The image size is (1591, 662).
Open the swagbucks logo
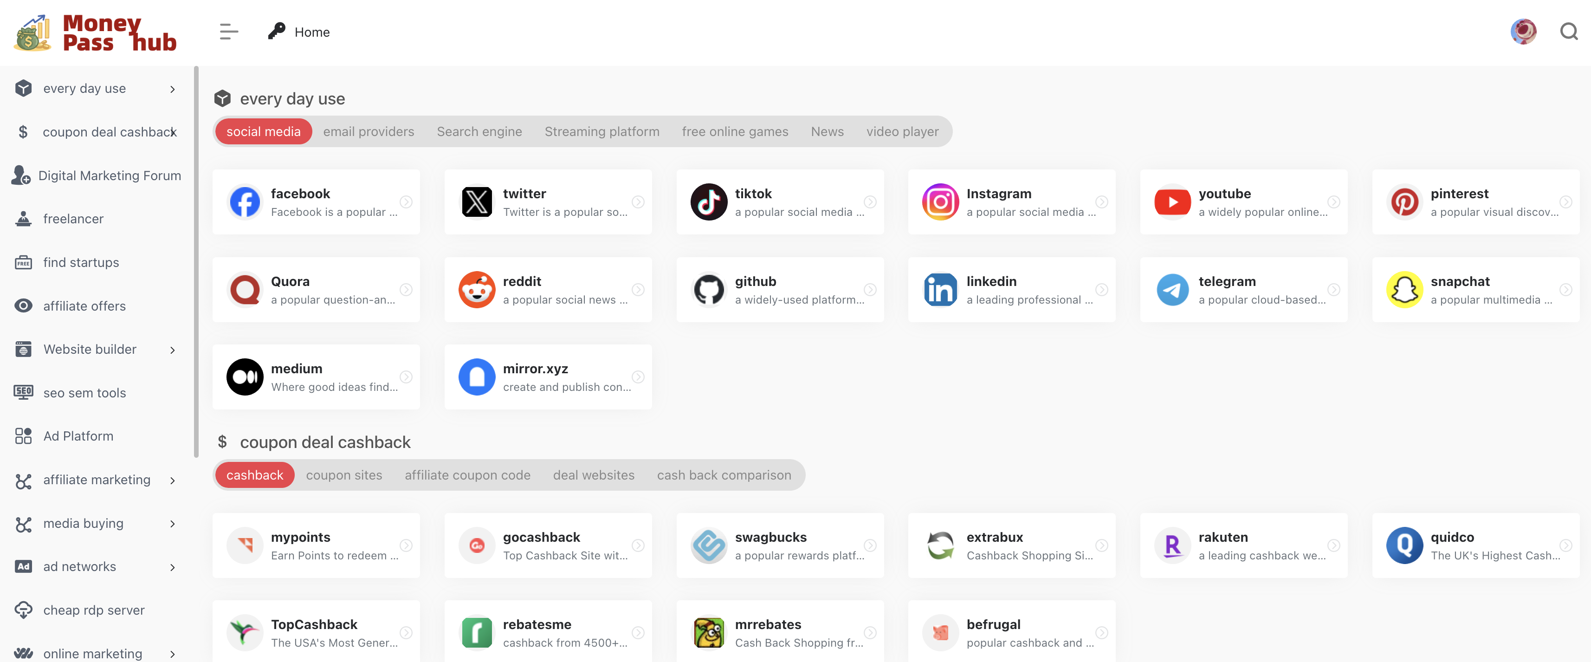709,545
